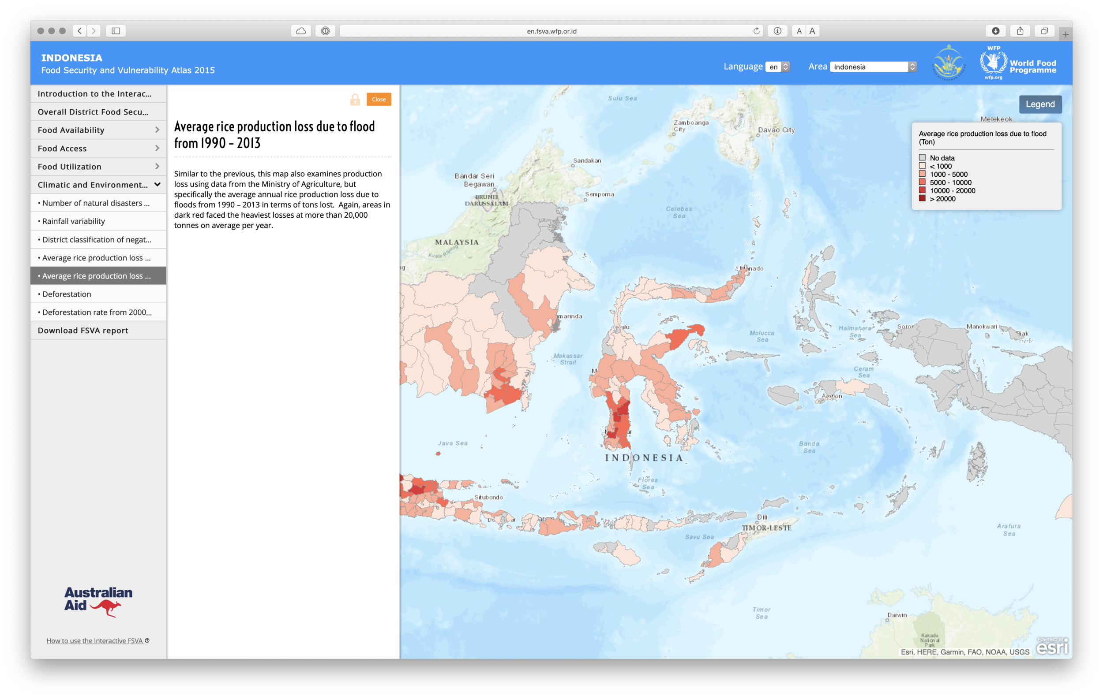The image size is (1103, 699).
Task: Click the 1Password extension toolbar icon
Action: 325,31
